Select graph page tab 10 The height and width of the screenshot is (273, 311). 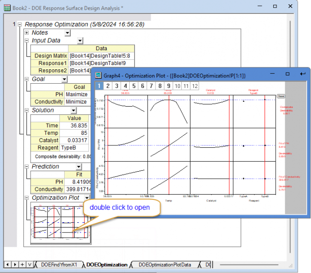tap(178, 86)
